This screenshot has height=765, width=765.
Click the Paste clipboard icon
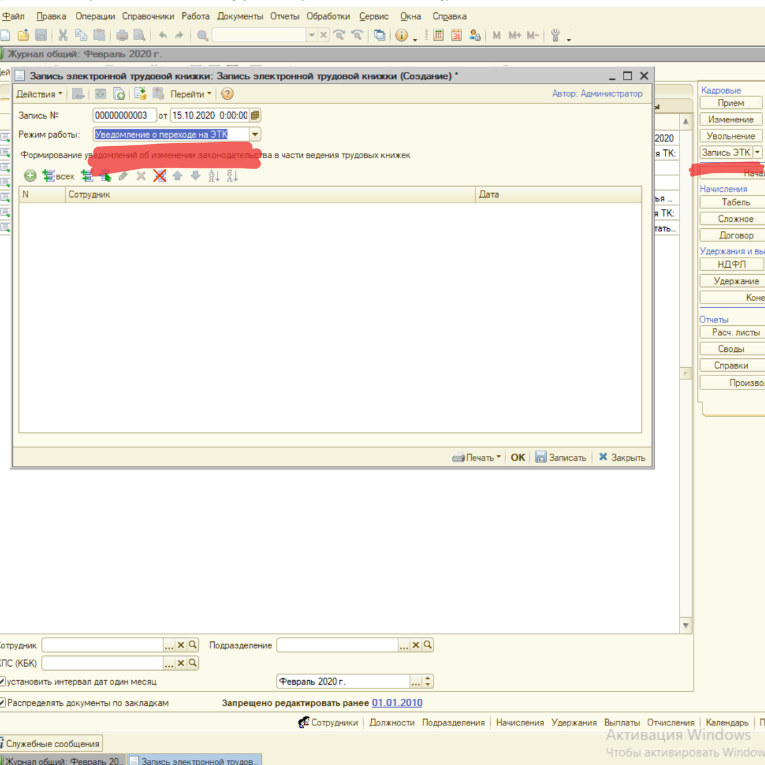tap(99, 36)
